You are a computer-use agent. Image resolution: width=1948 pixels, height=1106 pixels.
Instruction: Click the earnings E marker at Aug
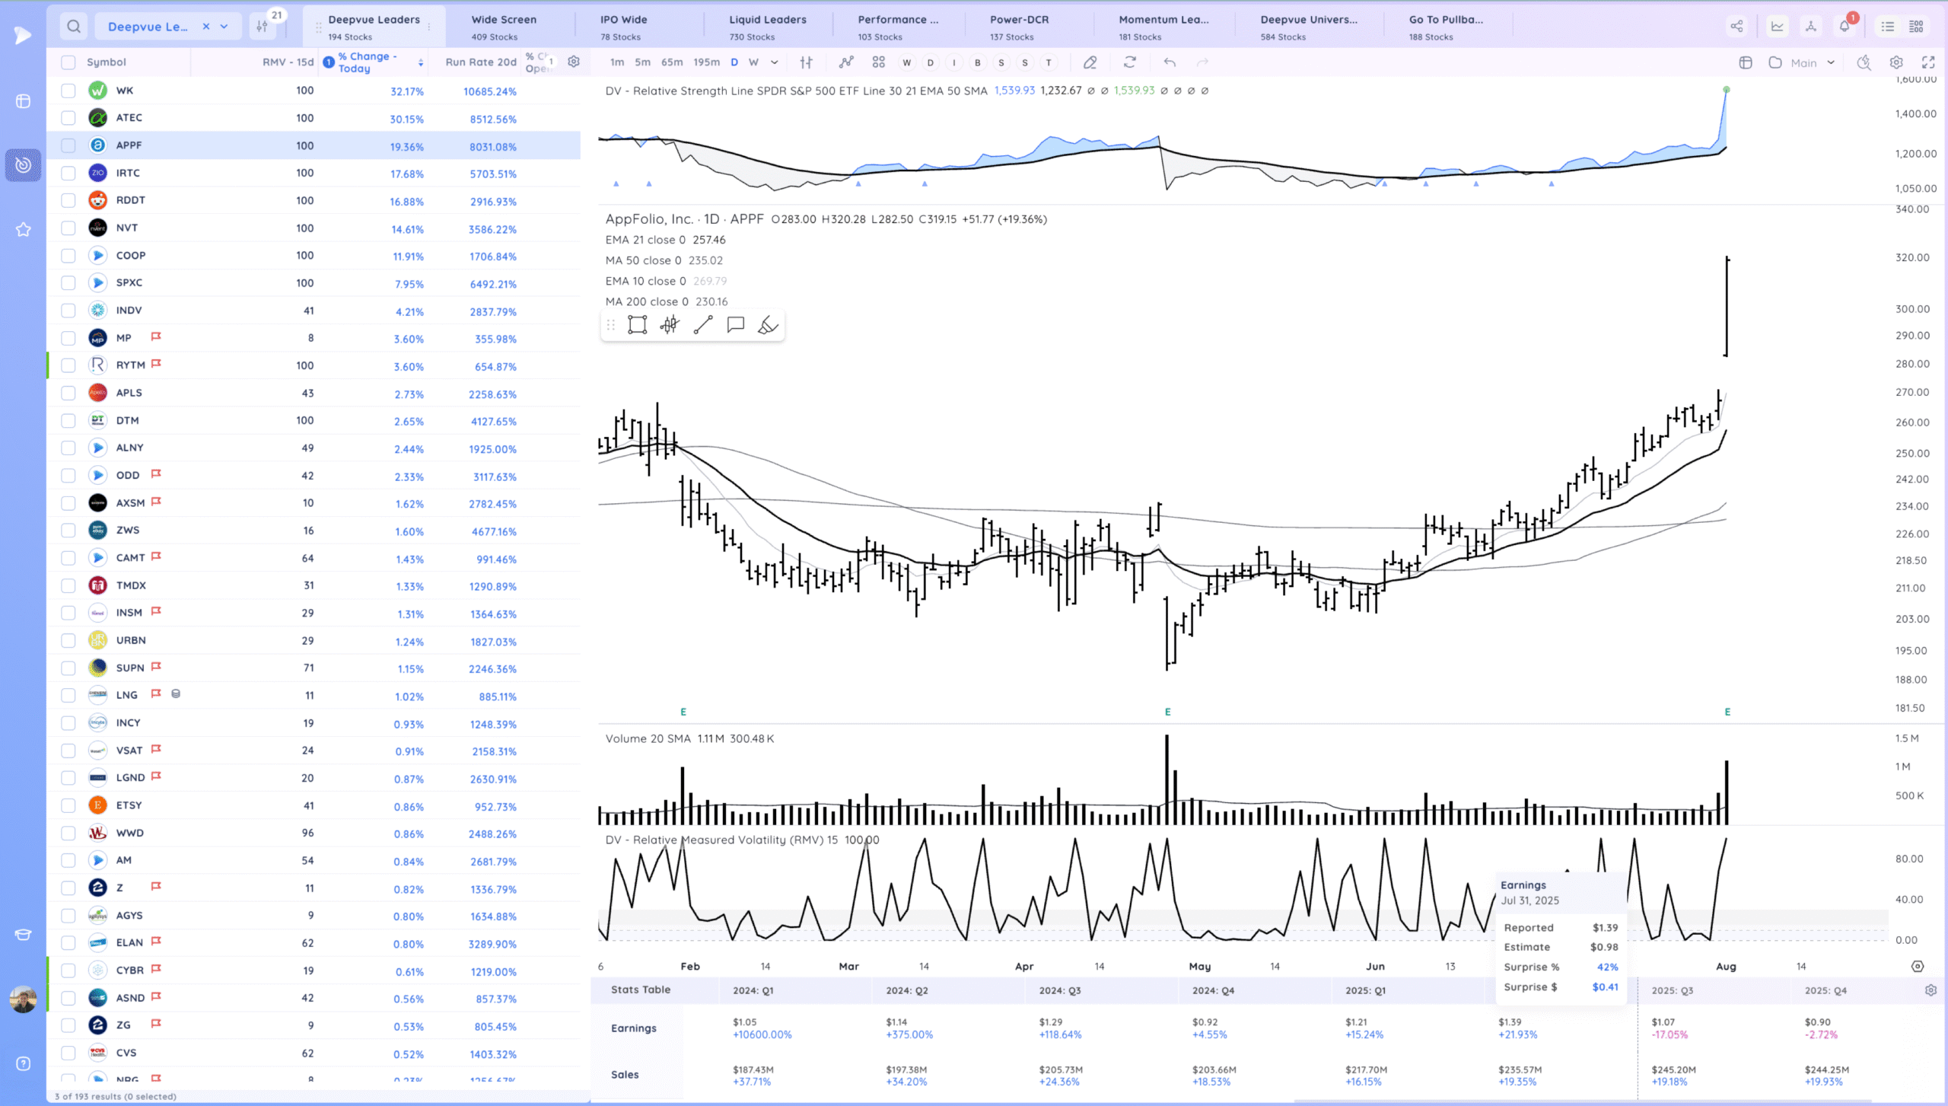(x=1727, y=712)
